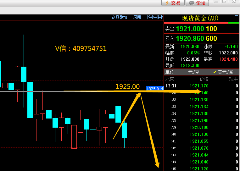The height and width of the screenshot is (171, 240).
Task: Select the :42 tick price 1921.070
Action: click(199, 148)
